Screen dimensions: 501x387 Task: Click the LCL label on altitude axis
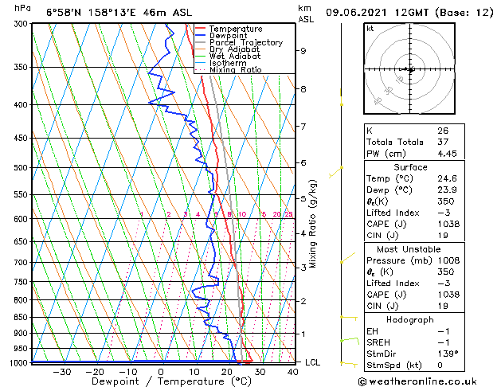point(312,362)
